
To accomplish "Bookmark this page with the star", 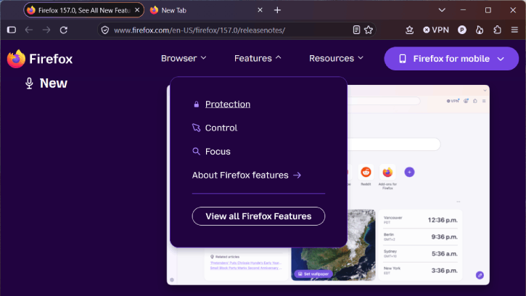I will (x=369, y=30).
